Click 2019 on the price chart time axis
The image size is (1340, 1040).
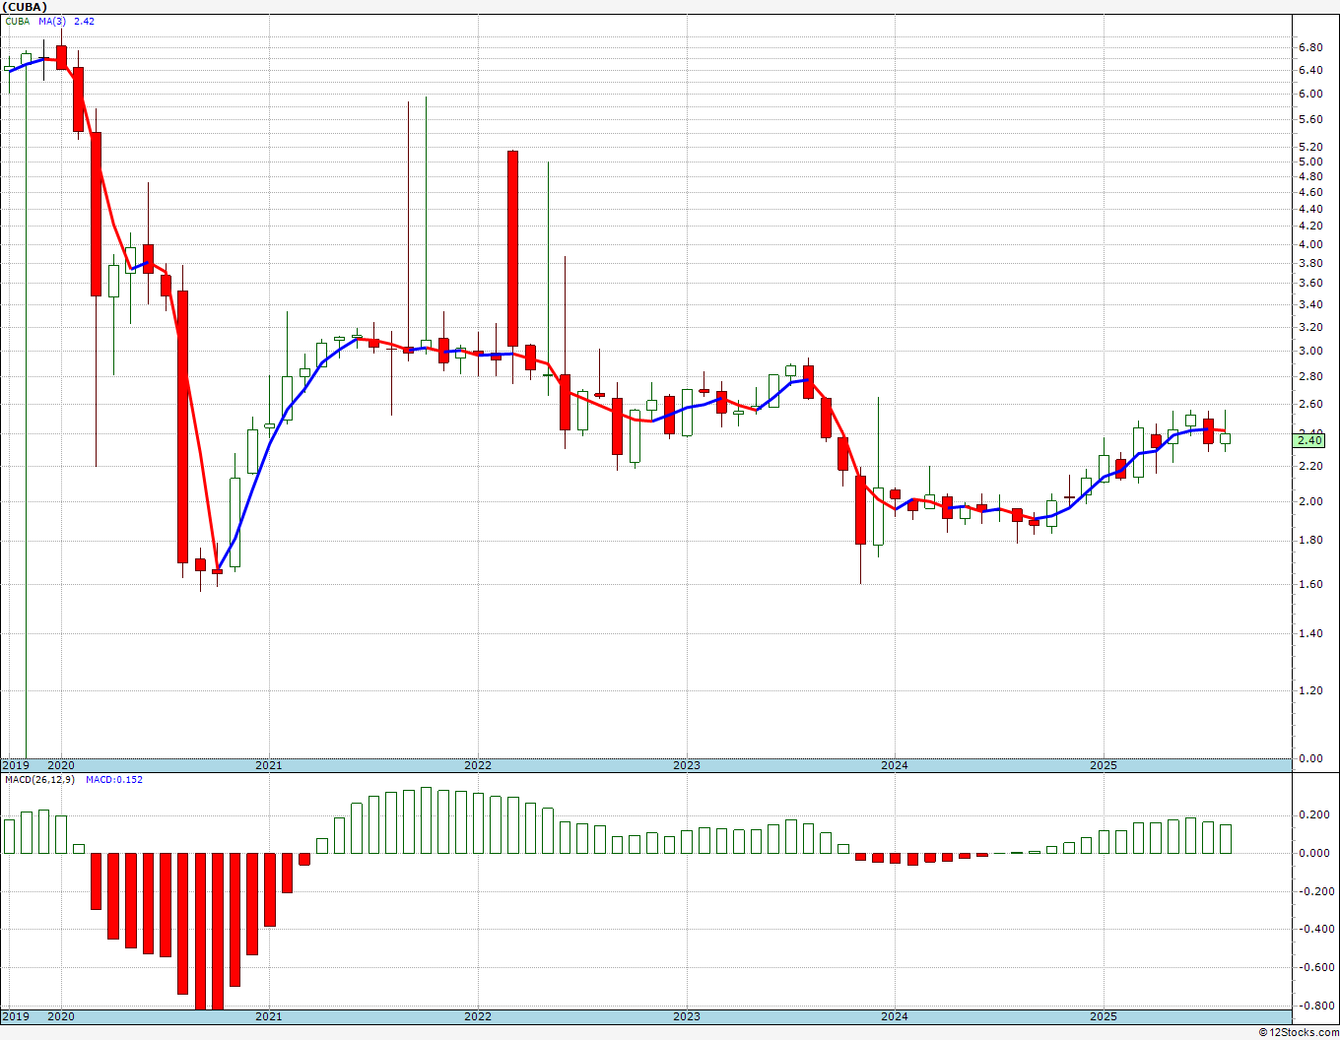point(15,765)
